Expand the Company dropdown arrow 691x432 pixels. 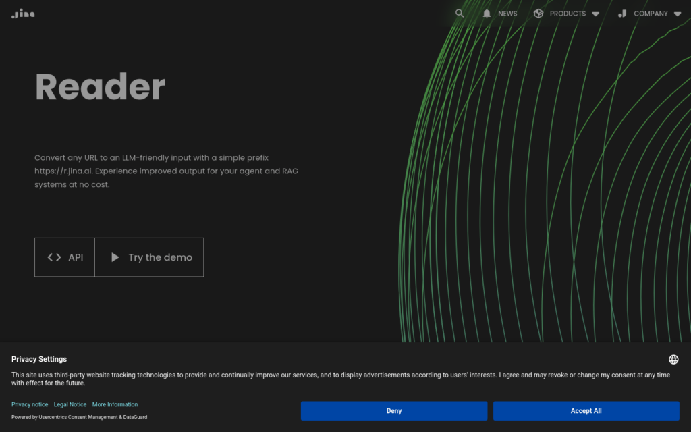coord(678,14)
